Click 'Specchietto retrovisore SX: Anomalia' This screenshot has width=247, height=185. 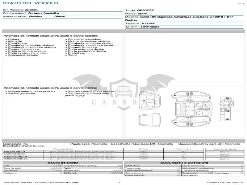[209, 144]
